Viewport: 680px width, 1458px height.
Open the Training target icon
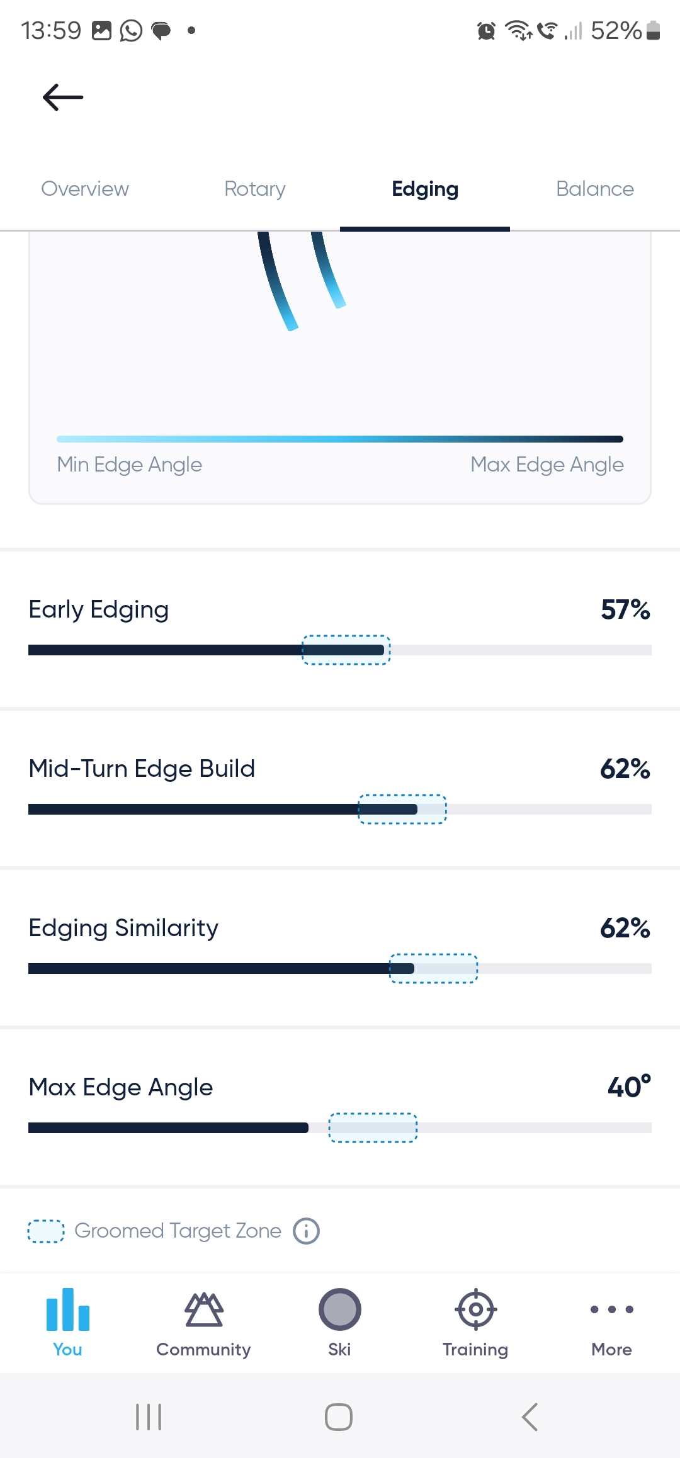(475, 1309)
